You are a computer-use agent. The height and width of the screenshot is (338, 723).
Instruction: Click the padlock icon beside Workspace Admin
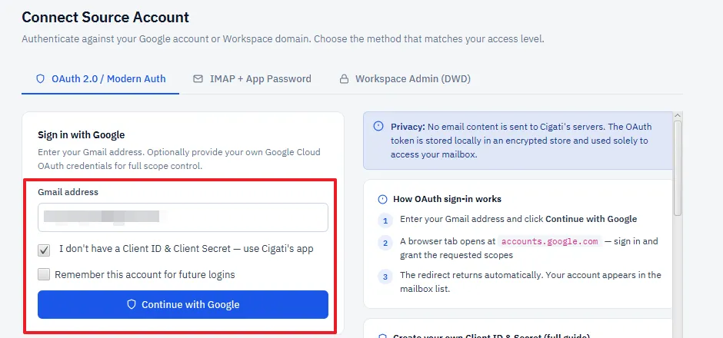344,79
